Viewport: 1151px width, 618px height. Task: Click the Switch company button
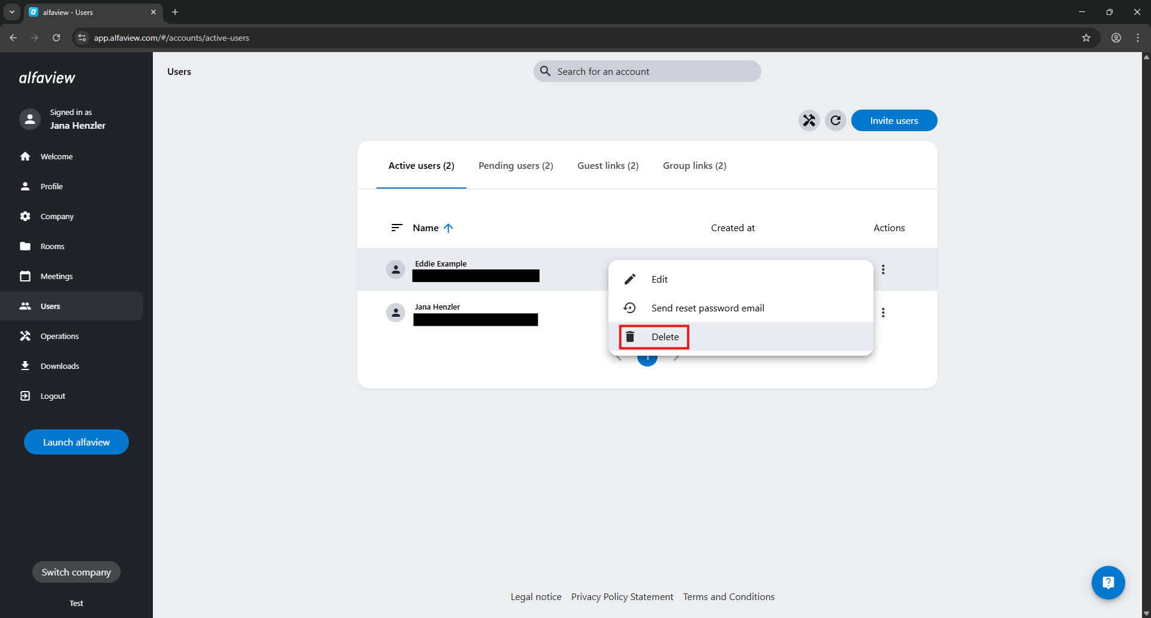click(76, 572)
